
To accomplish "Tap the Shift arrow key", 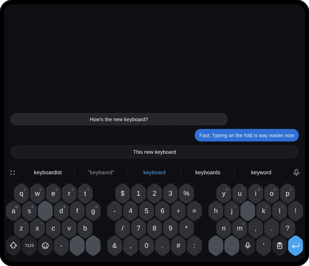I will (13, 245).
